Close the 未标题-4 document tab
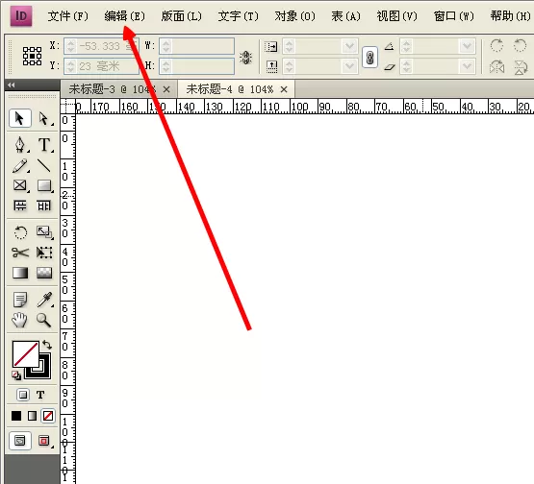The width and height of the screenshot is (534, 484). click(284, 89)
